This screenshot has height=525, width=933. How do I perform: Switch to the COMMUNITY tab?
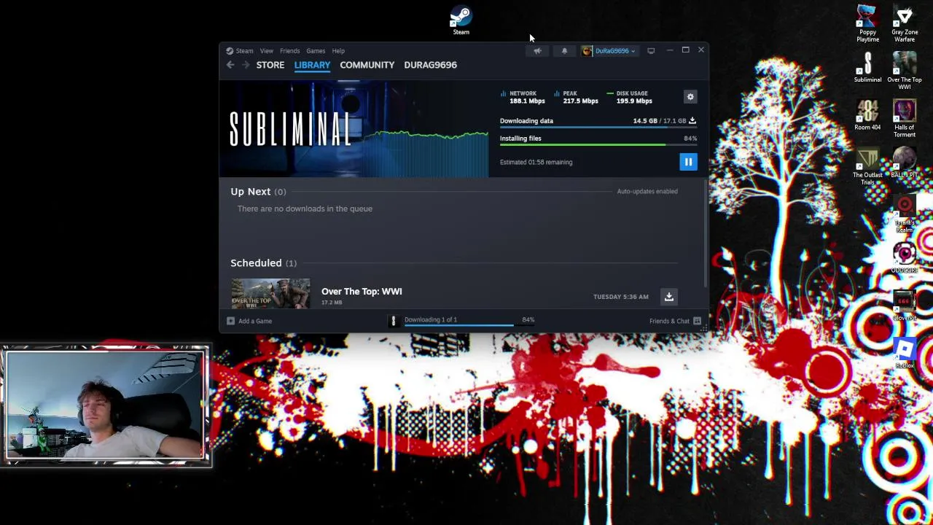click(367, 65)
